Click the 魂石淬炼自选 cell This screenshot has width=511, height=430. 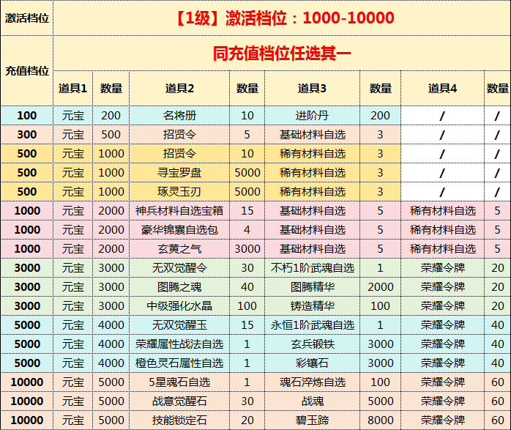[312, 382]
